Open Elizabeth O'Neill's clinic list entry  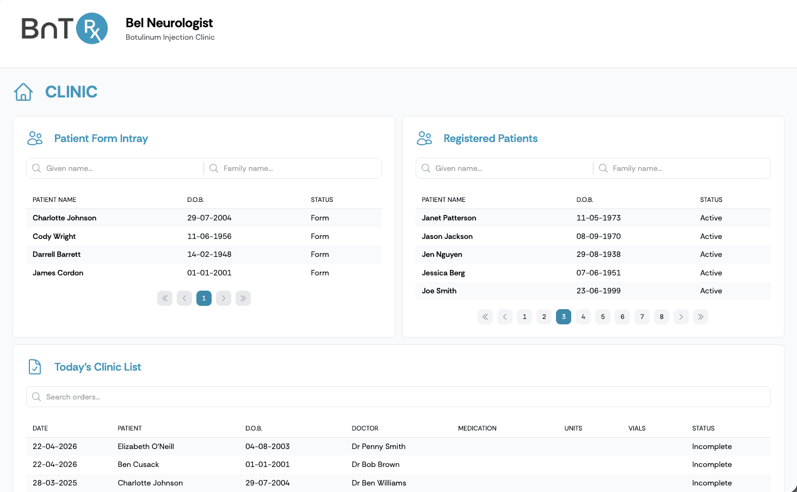(x=398, y=446)
